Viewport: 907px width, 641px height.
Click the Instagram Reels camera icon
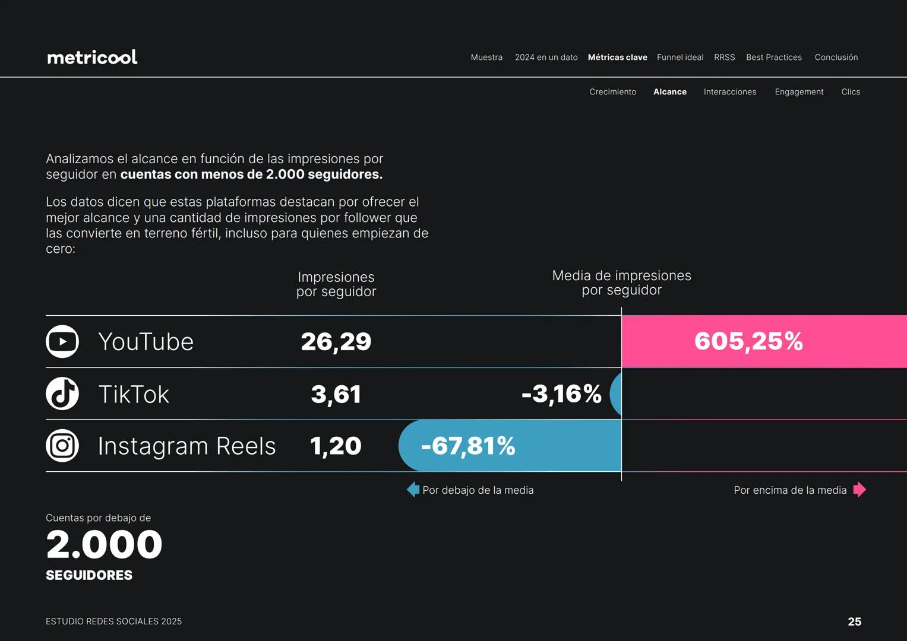point(62,446)
